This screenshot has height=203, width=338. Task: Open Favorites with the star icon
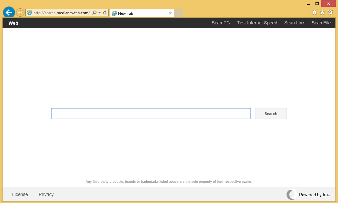click(x=322, y=12)
